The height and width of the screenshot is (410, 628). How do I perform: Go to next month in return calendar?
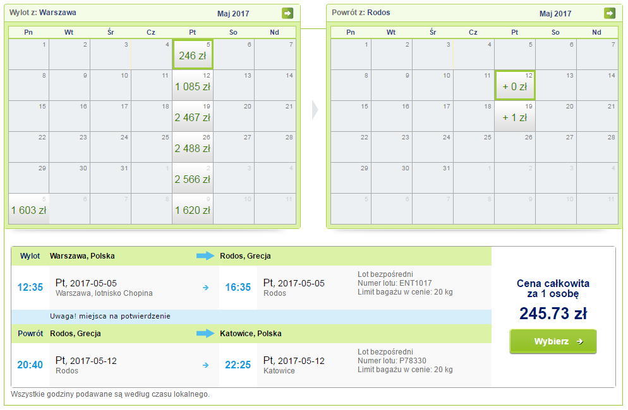pyautogui.click(x=609, y=13)
